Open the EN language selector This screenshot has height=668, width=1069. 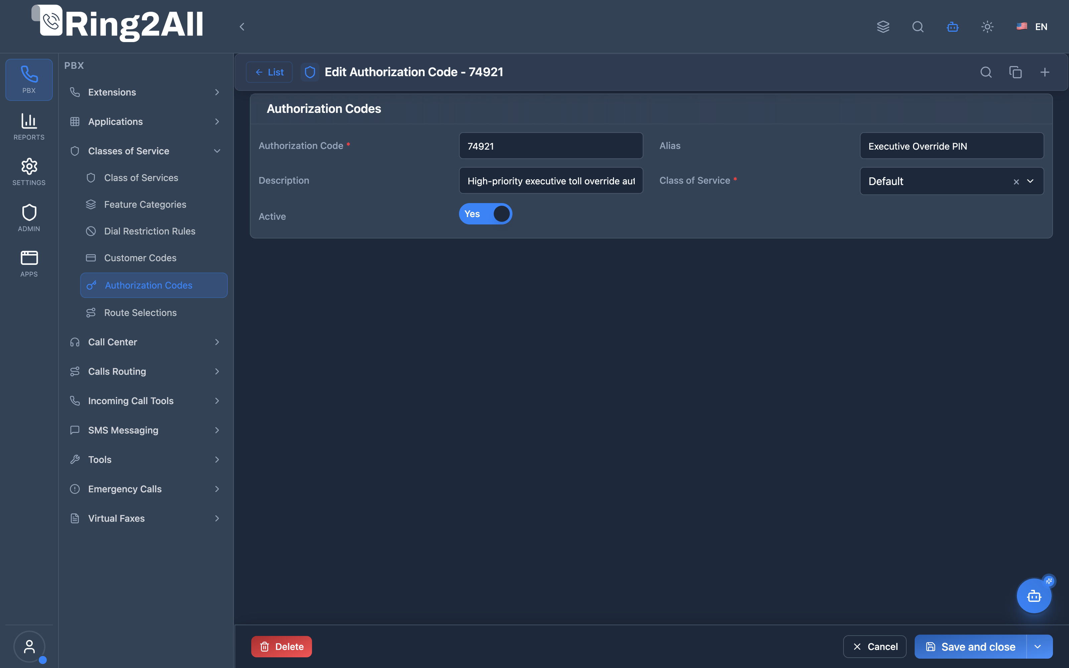point(1032,26)
